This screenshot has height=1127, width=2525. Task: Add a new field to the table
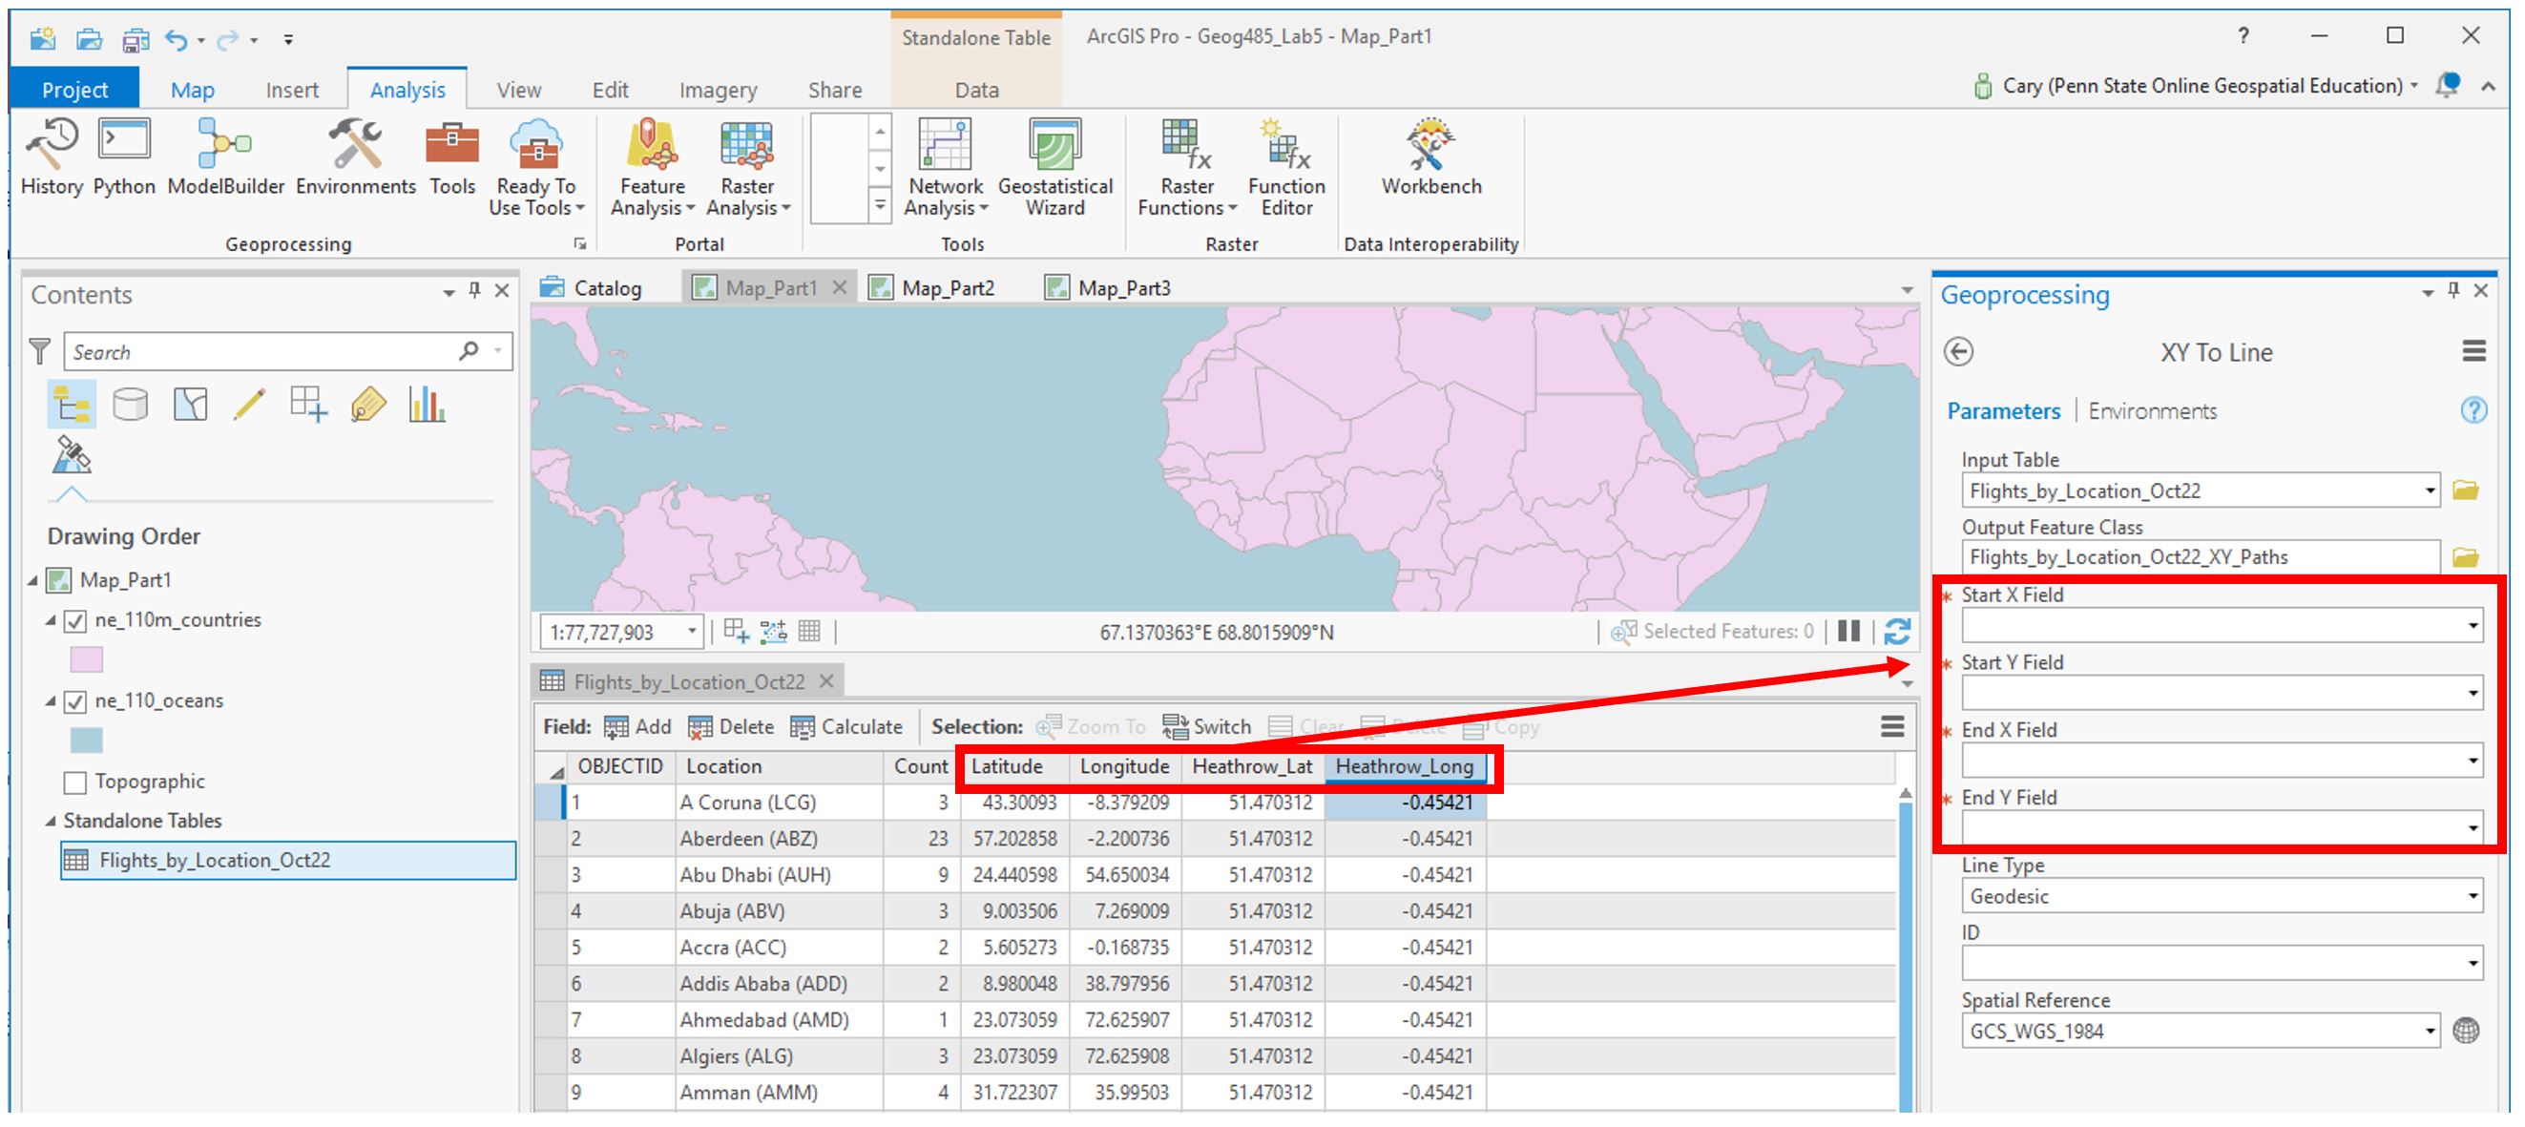coord(639,726)
